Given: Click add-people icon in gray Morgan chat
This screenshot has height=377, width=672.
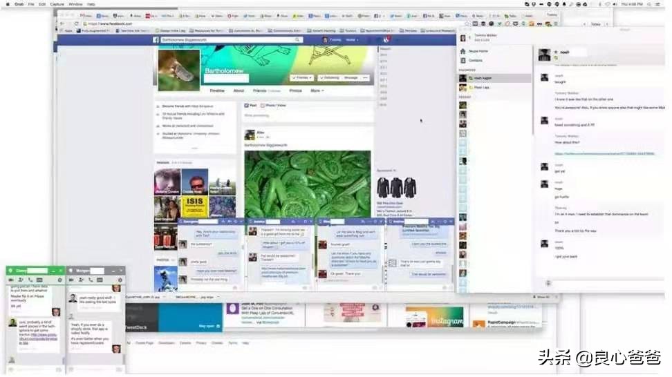Looking at the screenshot, I should pos(81,280).
